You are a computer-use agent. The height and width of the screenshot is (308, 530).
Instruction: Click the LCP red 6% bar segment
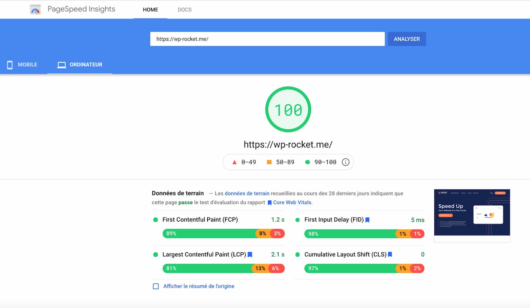click(x=277, y=268)
